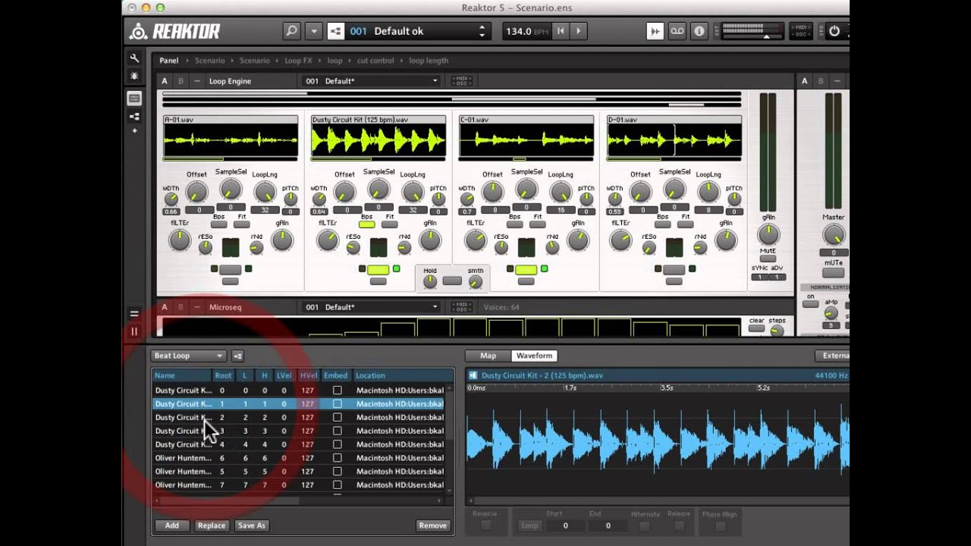The width and height of the screenshot is (971, 546).
Task: Click Offset knob on A-01.wav loop
Action: coord(196,192)
